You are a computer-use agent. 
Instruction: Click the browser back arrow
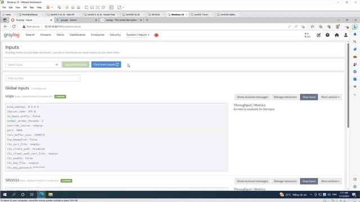pyautogui.click(x=6, y=26)
